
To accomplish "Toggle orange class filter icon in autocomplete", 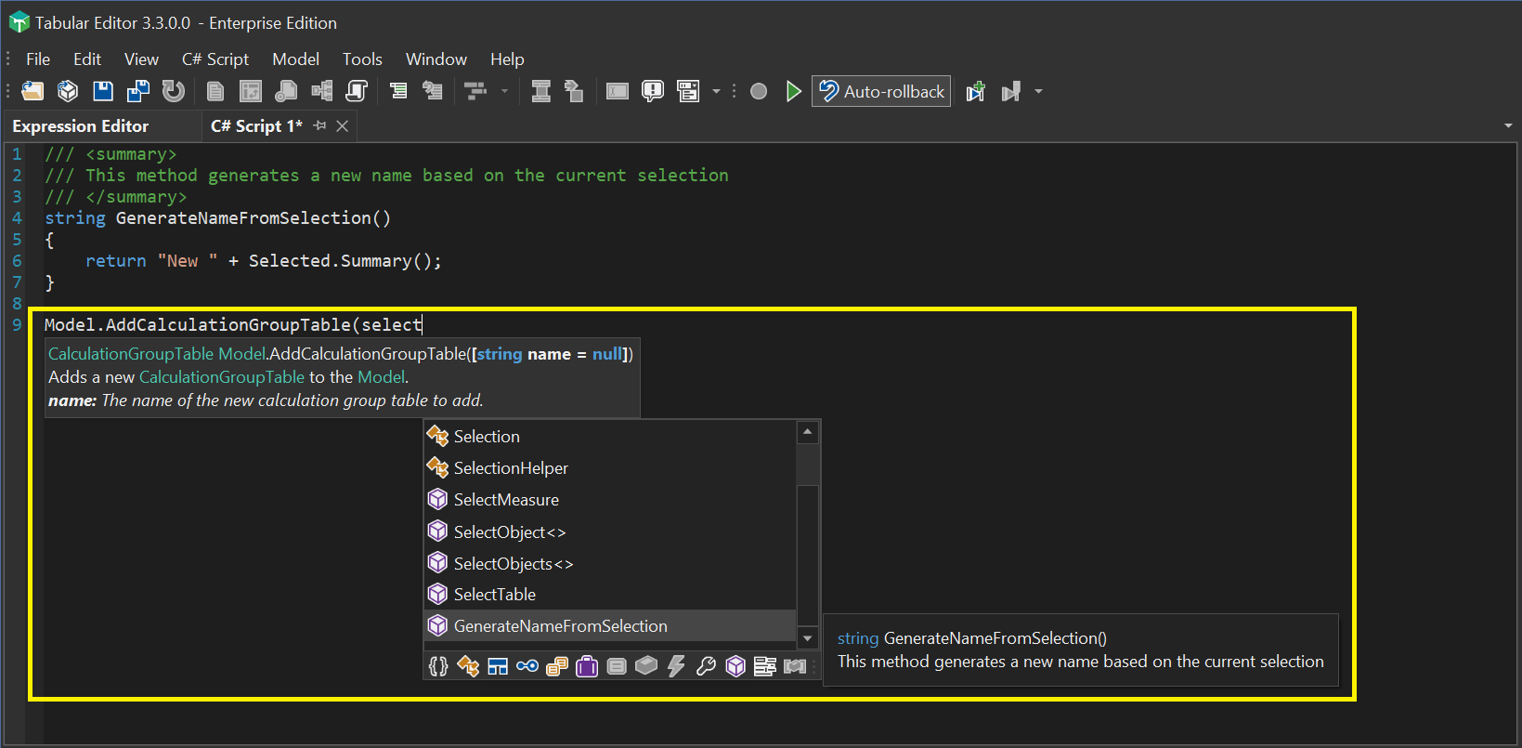I will [x=468, y=666].
